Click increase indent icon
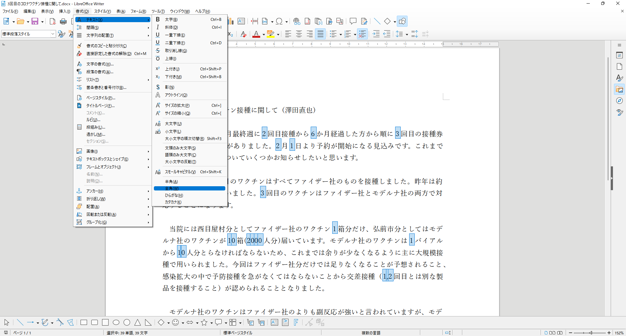 pos(376,34)
